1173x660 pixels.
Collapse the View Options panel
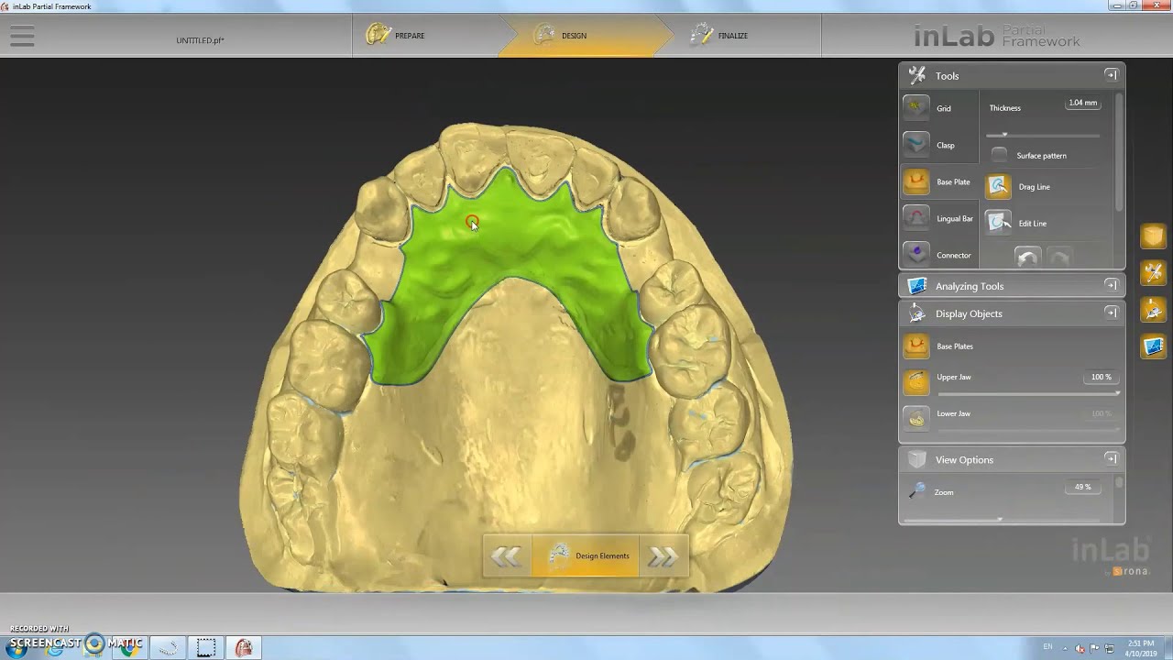coord(1111,459)
